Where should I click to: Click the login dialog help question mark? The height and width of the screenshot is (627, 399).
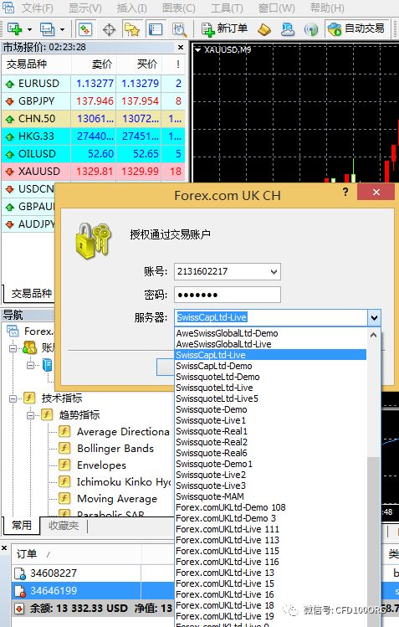[x=345, y=192]
